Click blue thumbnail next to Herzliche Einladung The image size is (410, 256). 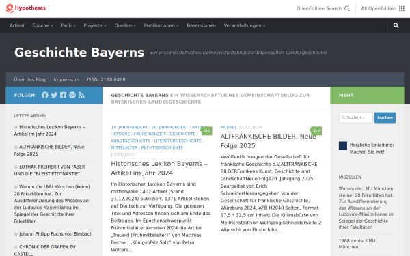click(343, 146)
